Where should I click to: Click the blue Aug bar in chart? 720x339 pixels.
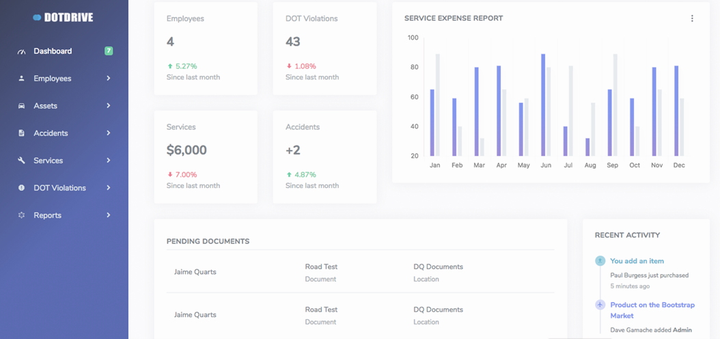pyautogui.click(x=587, y=147)
